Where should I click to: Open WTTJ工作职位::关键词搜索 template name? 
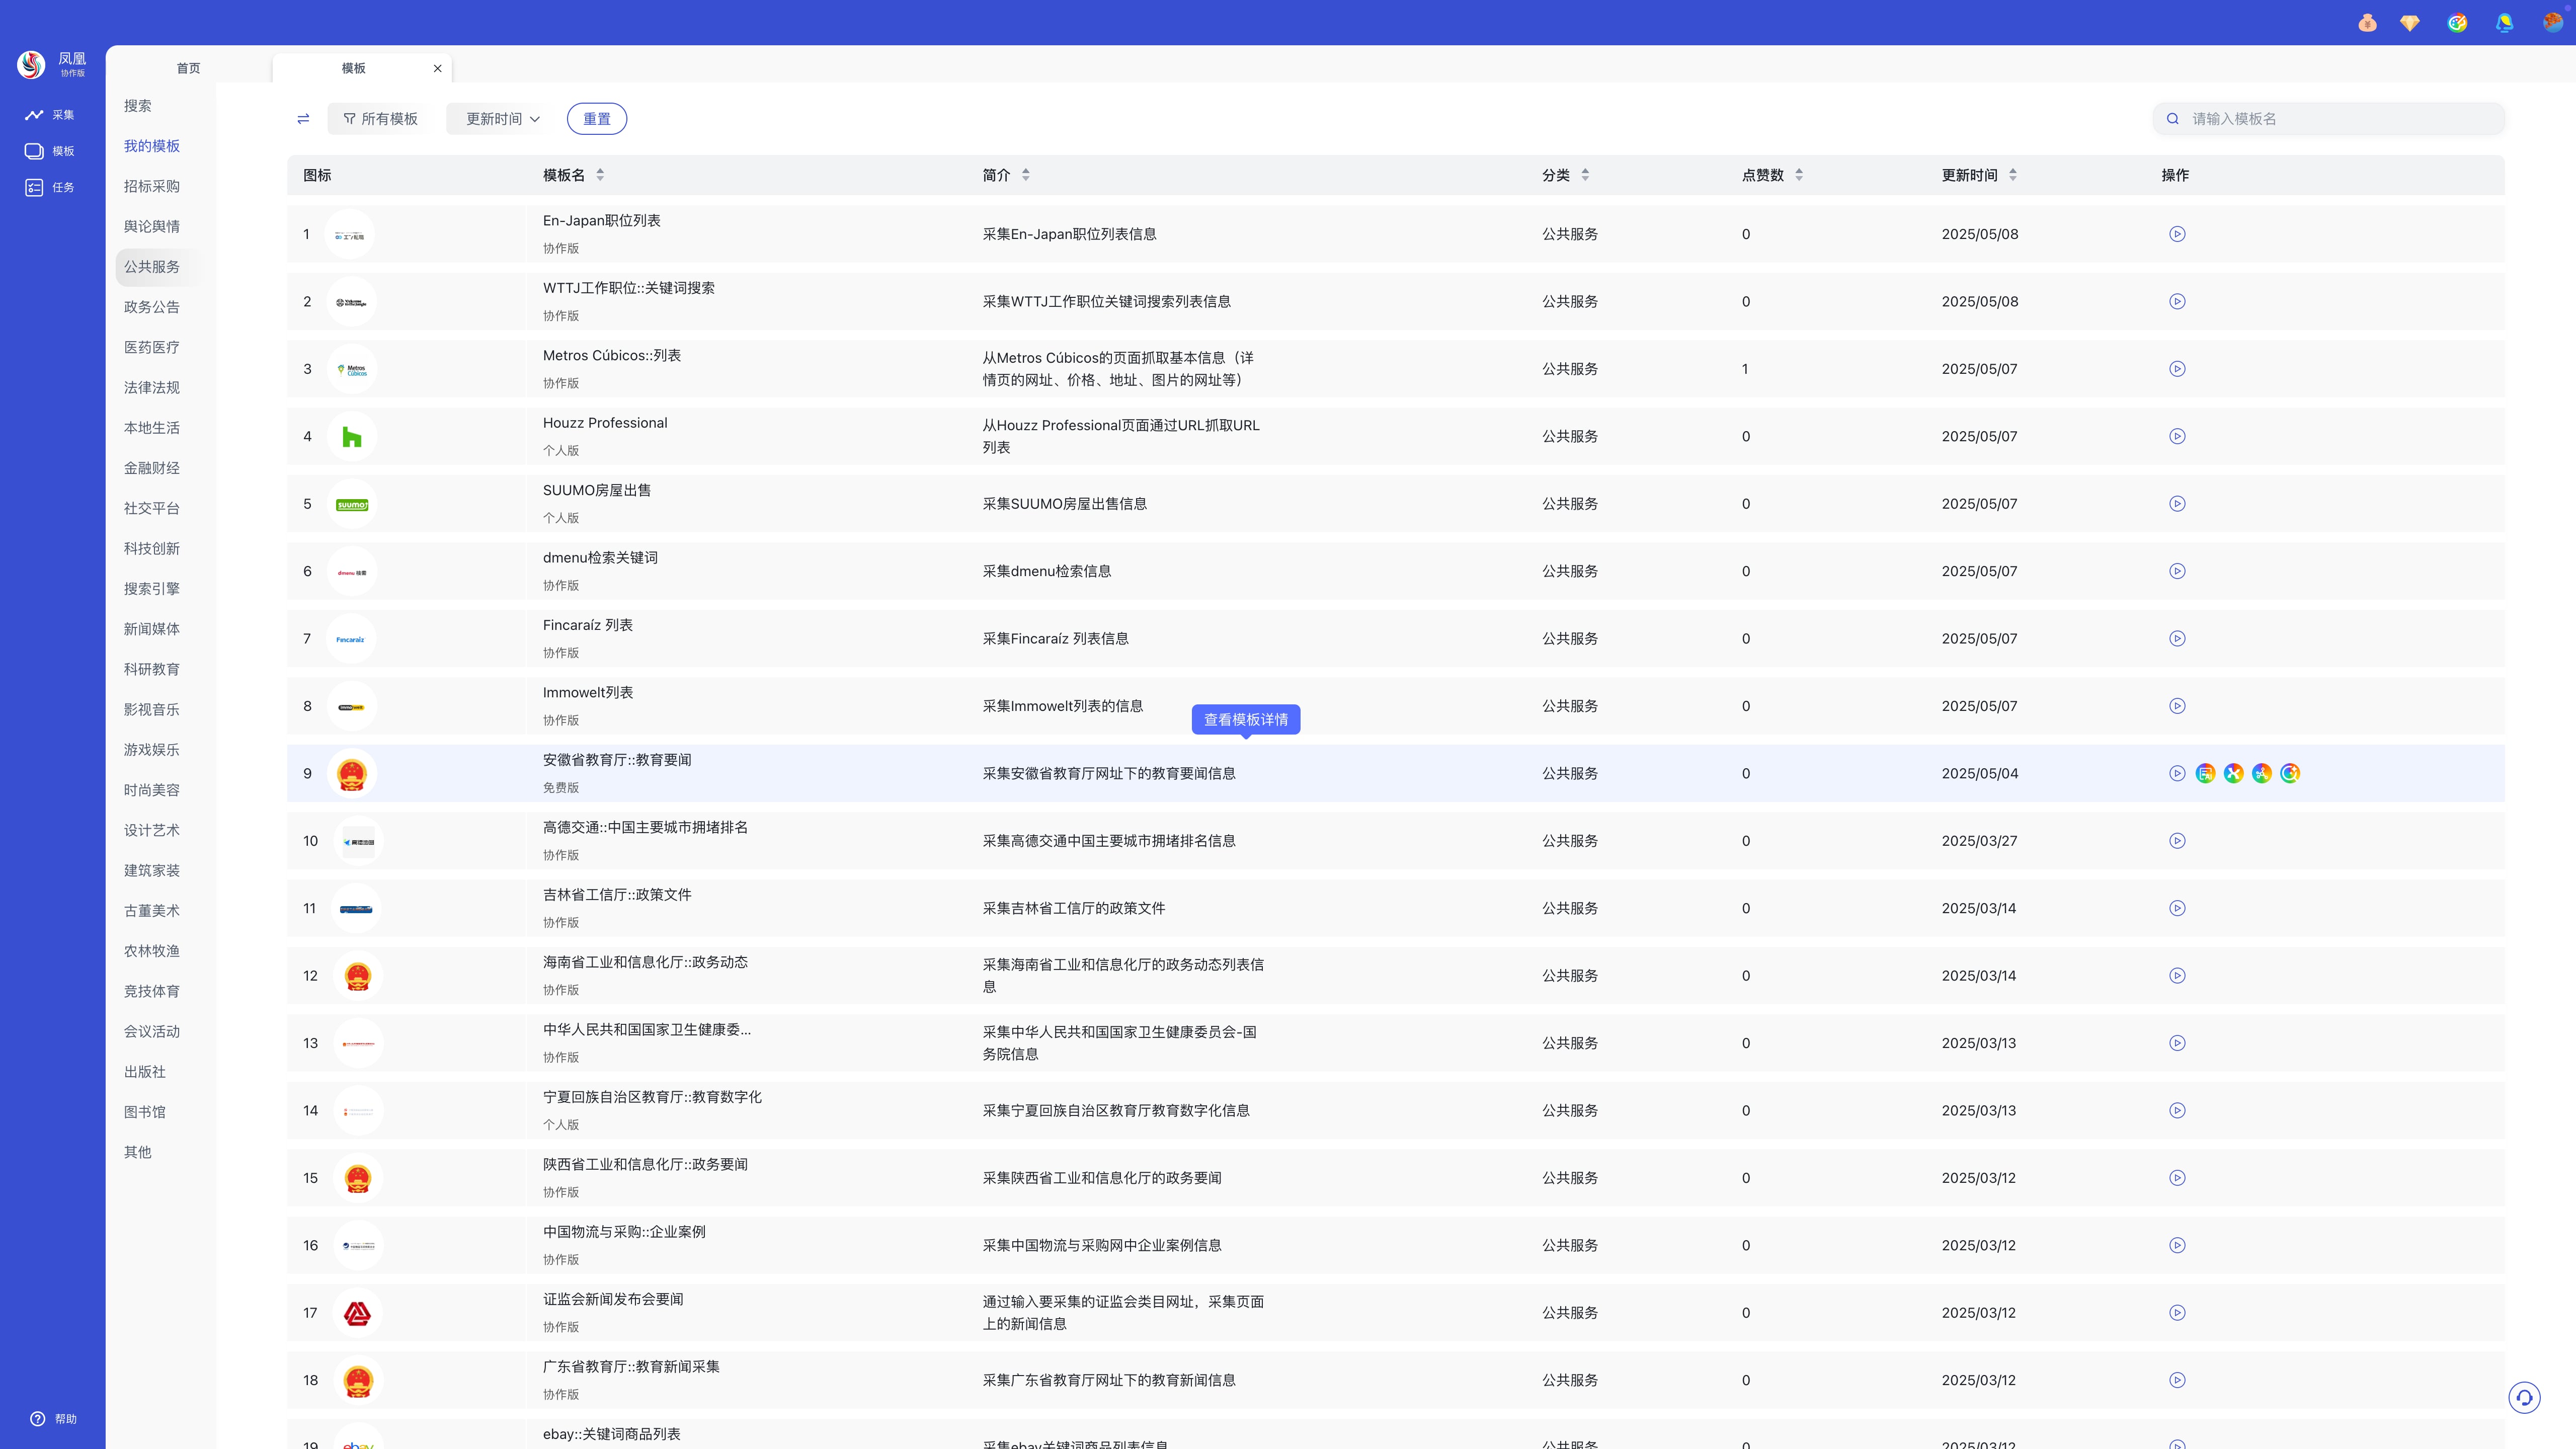click(x=629, y=288)
